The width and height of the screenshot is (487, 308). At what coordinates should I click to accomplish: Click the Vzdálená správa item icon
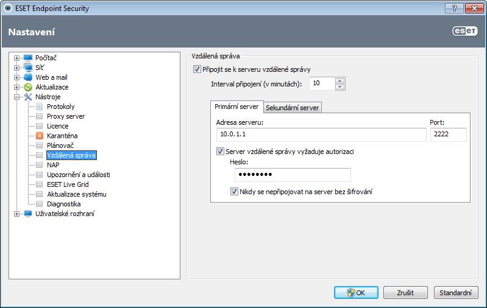[39, 155]
